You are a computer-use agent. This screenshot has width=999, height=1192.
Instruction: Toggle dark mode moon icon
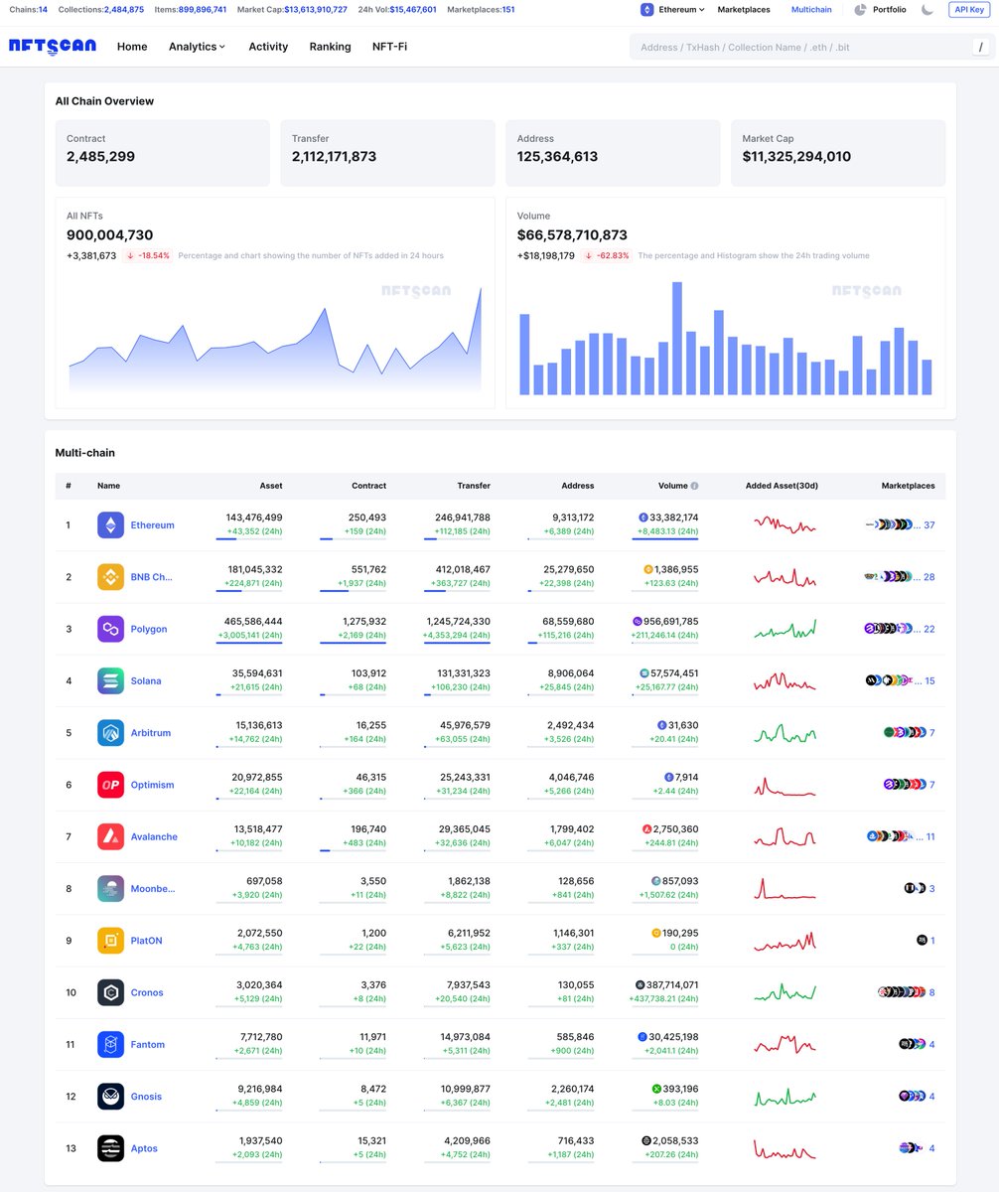pos(928,10)
